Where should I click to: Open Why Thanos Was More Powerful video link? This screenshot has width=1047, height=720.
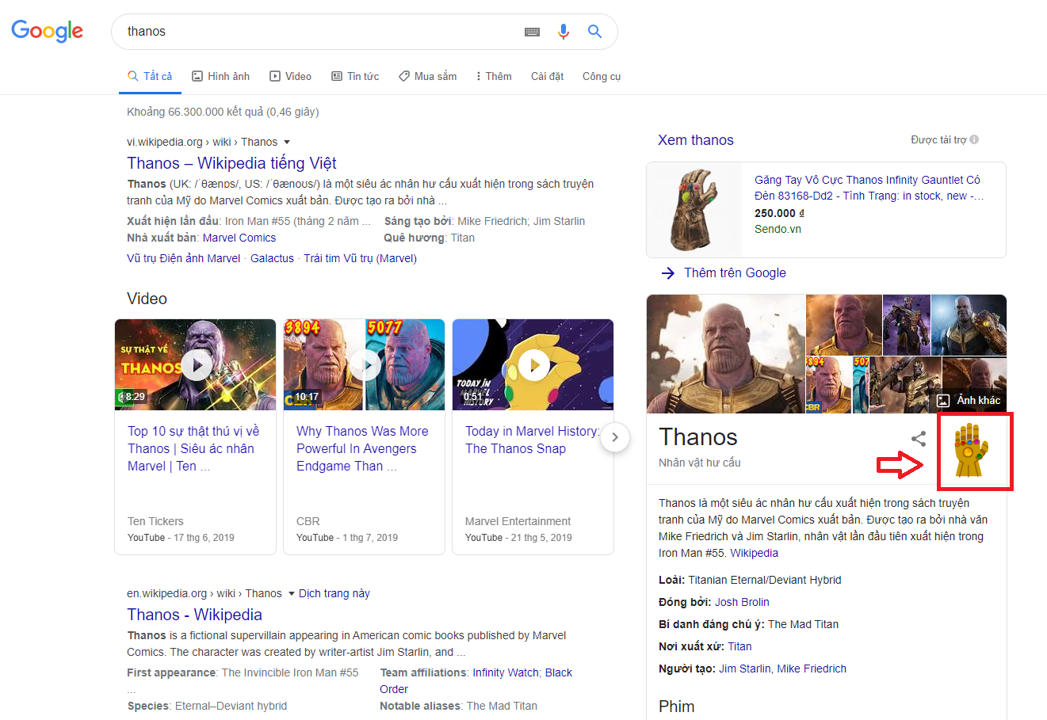[x=362, y=448]
